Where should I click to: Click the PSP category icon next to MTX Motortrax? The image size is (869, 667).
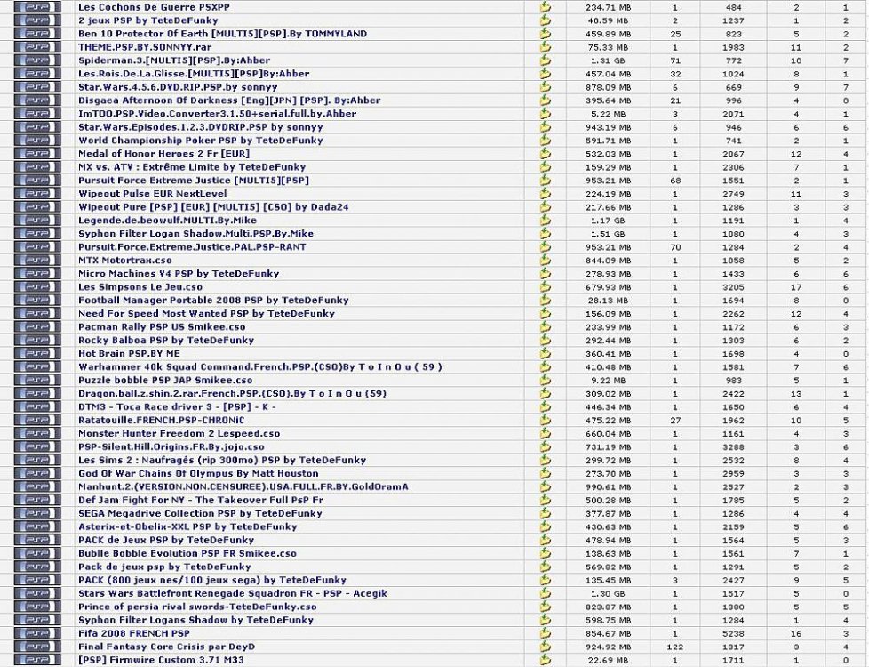coord(38,261)
